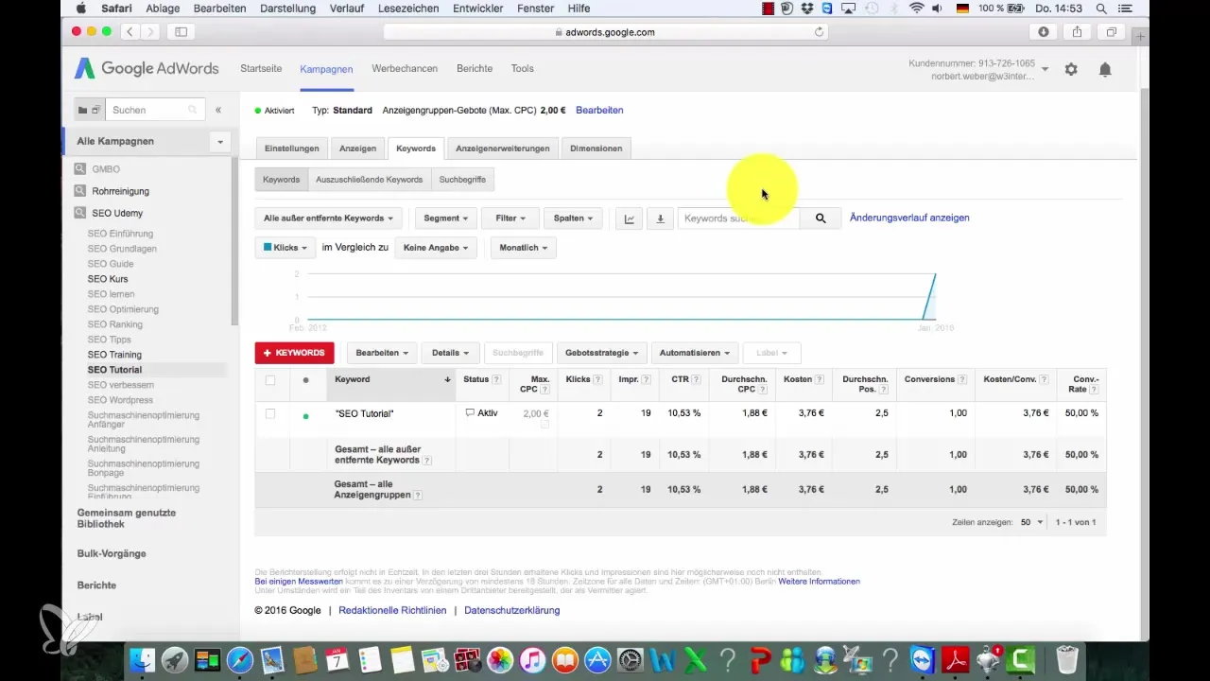
Task: Open the Dimensionen tab
Action: [x=596, y=148]
